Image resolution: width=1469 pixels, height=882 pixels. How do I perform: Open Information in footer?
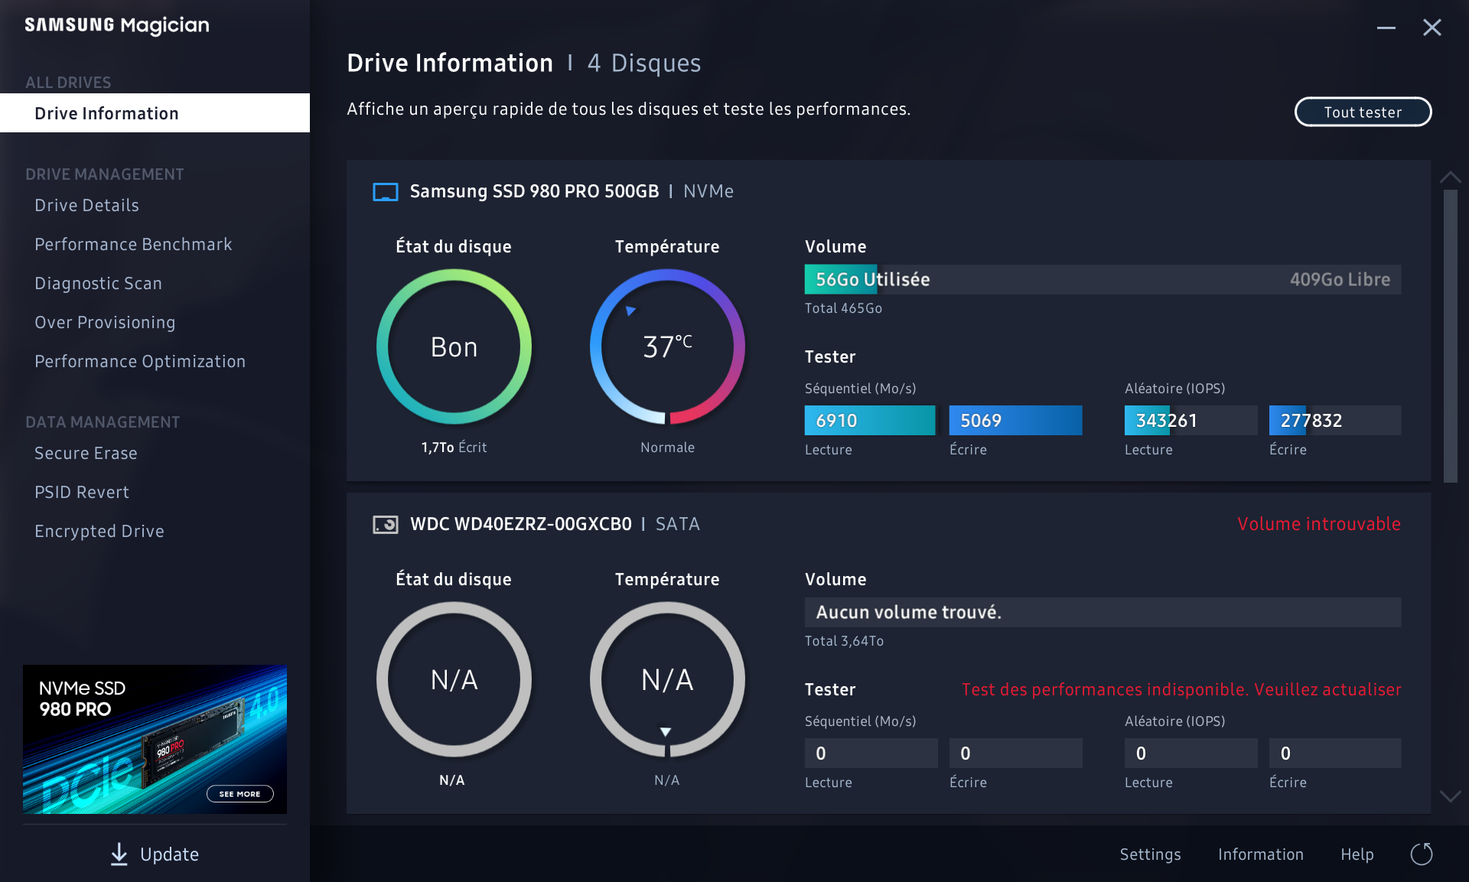tap(1260, 854)
